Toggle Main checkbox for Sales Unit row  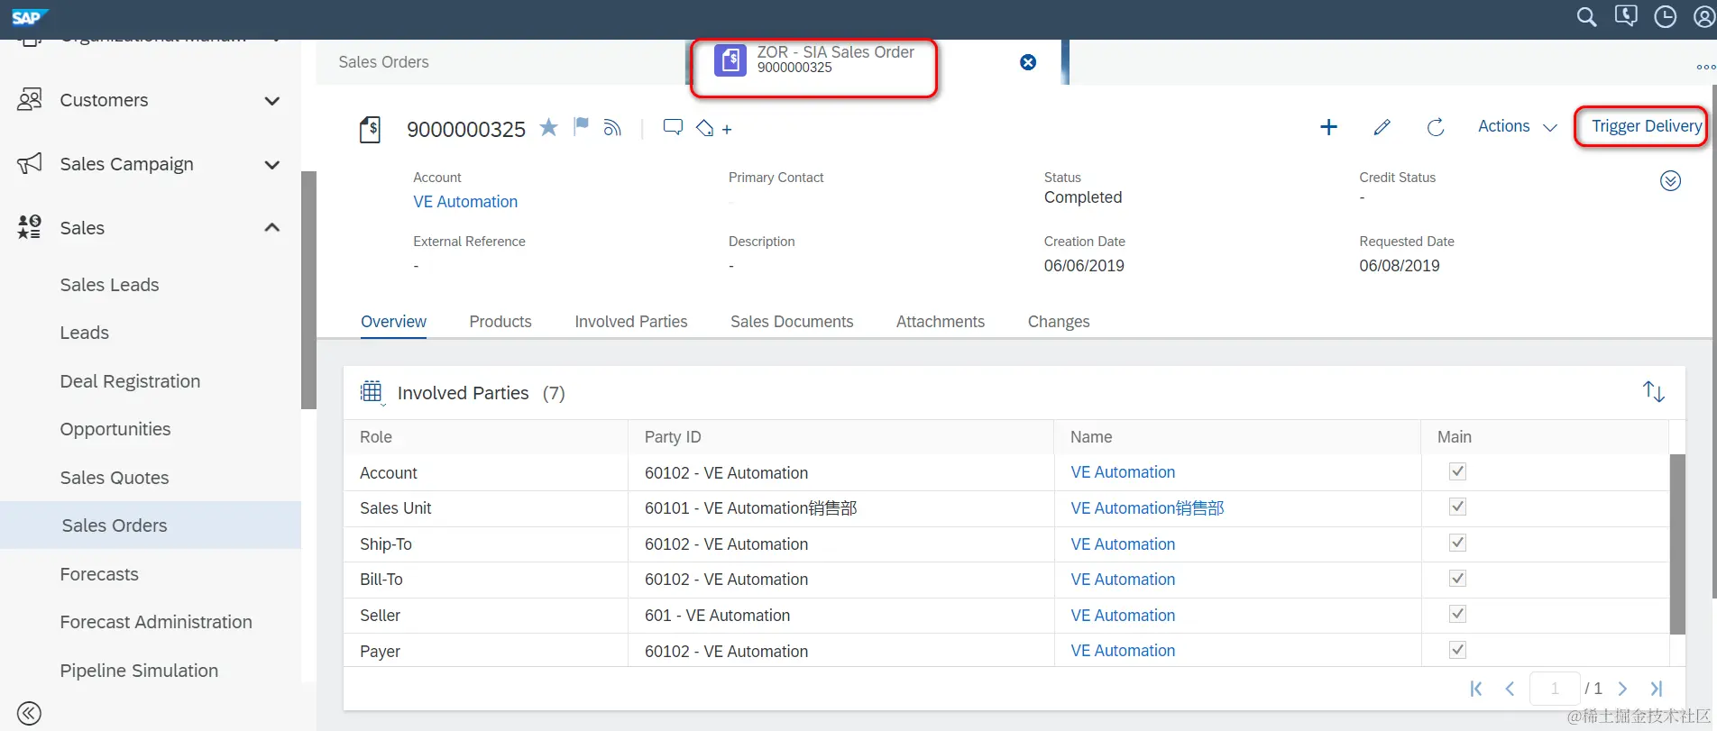pos(1457,507)
